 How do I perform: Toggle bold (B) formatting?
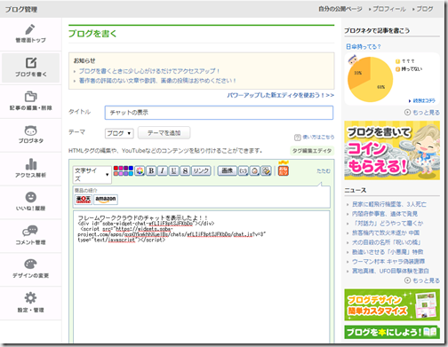[x=151, y=170]
